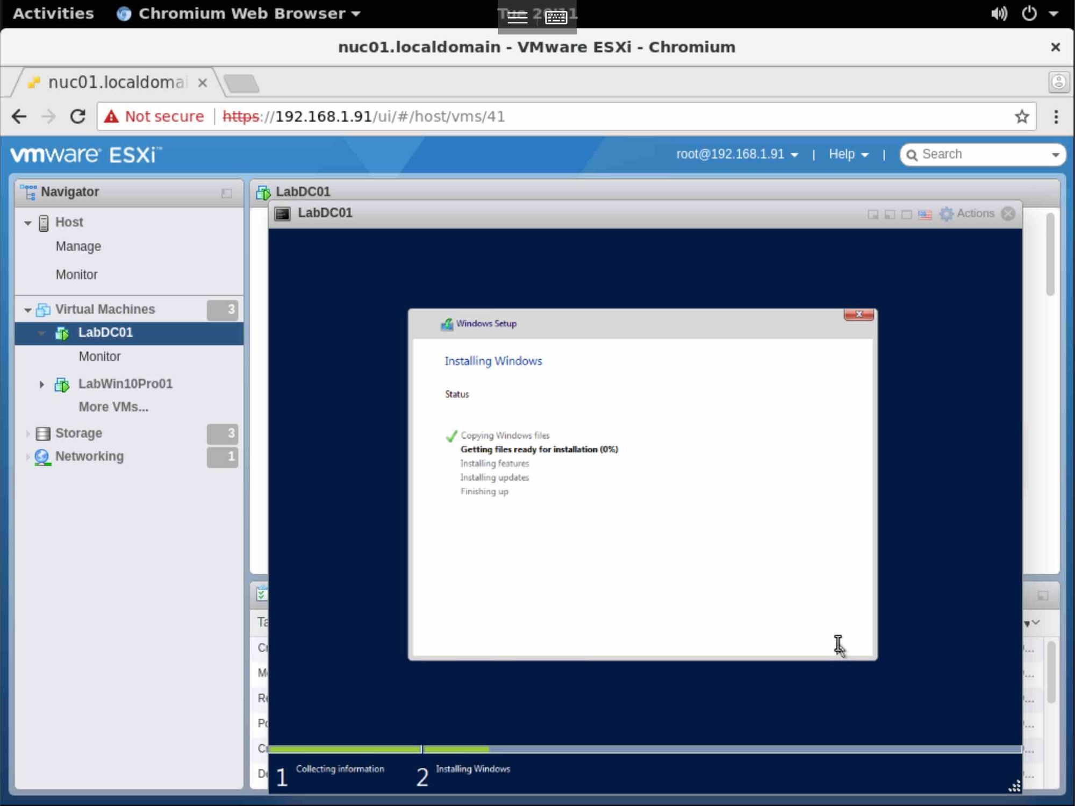
Task: Click the browser Back arrow
Action: (x=19, y=117)
